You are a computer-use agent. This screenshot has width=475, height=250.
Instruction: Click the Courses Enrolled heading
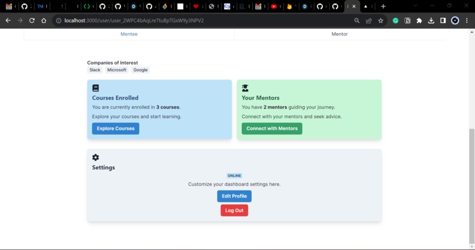click(115, 98)
